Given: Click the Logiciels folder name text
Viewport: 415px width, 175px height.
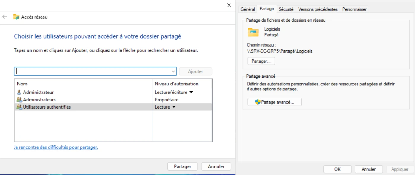Looking at the screenshot, I should (272, 29).
